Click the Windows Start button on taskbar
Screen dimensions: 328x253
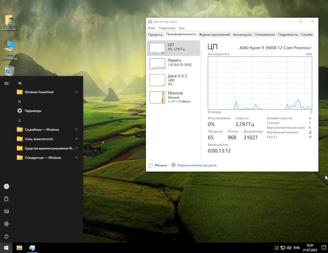click(6, 248)
